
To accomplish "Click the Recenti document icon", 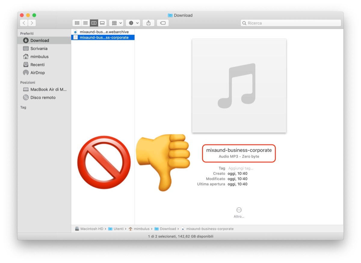I will click(26, 65).
